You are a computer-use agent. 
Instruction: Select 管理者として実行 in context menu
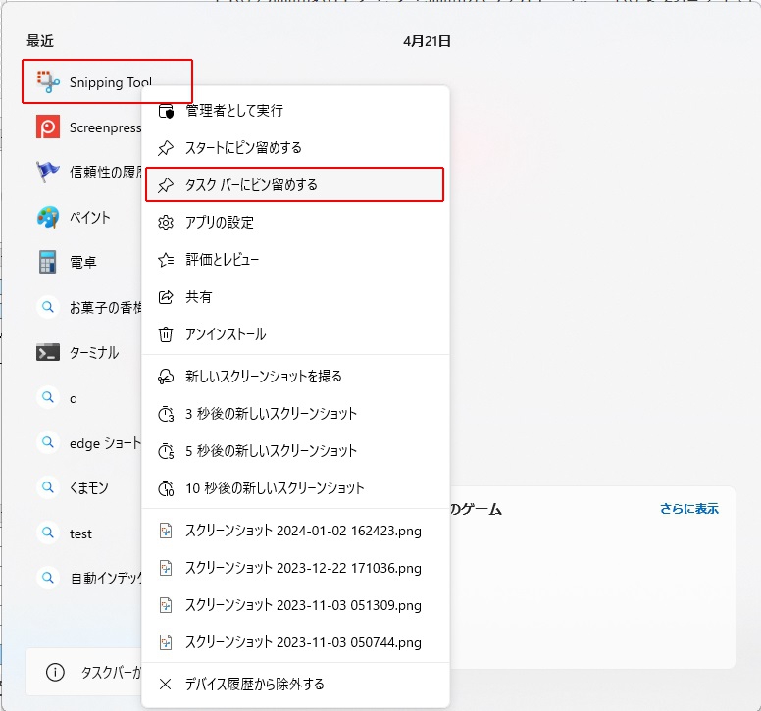click(x=233, y=111)
